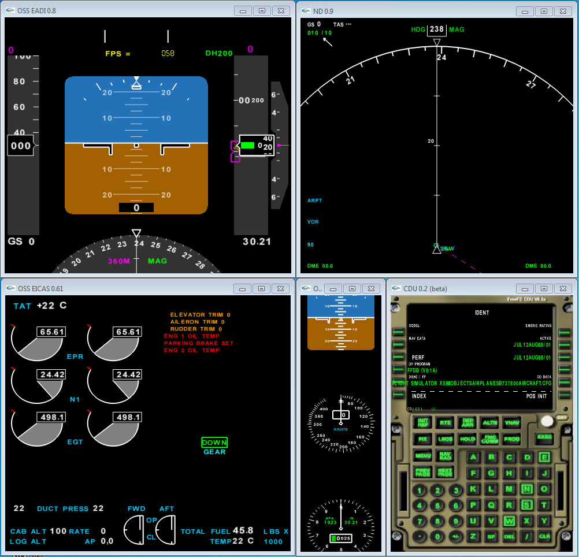This screenshot has width=579, height=557.
Task: Click the HDG 238 heading box on ND
Action: click(437, 29)
